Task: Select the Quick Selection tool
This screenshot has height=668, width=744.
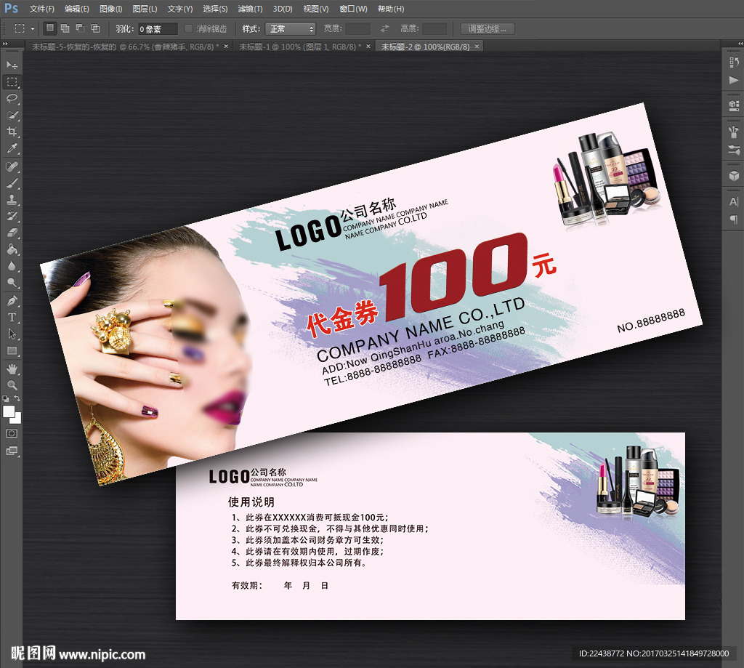Action: pyautogui.click(x=12, y=115)
